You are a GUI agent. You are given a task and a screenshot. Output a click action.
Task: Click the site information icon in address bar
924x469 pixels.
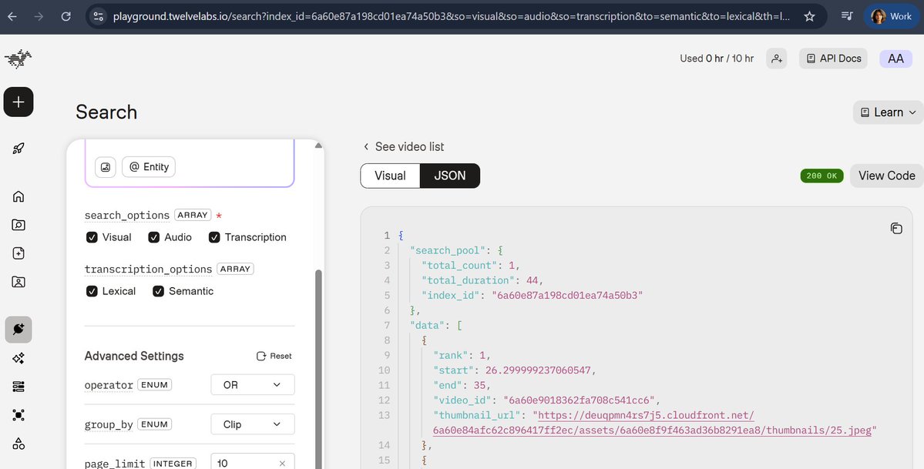pos(99,16)
